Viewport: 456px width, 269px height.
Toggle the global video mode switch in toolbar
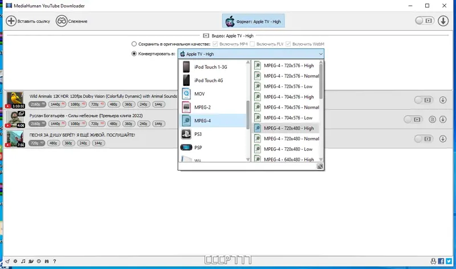[425, 20]
